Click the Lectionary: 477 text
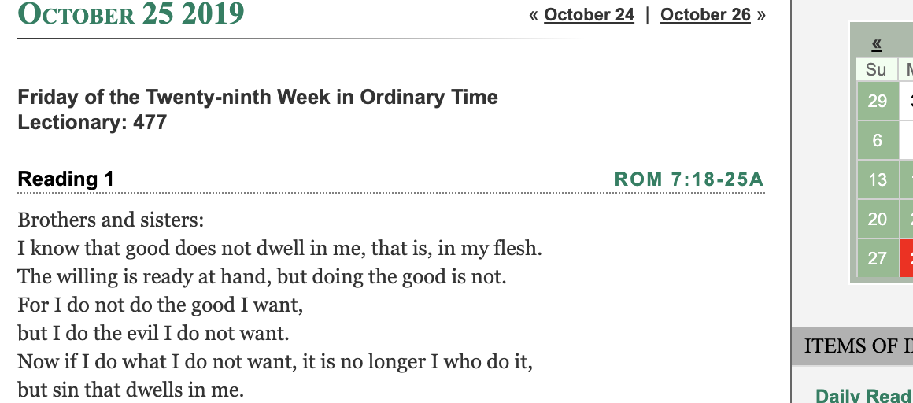 [x=92, y=123]
